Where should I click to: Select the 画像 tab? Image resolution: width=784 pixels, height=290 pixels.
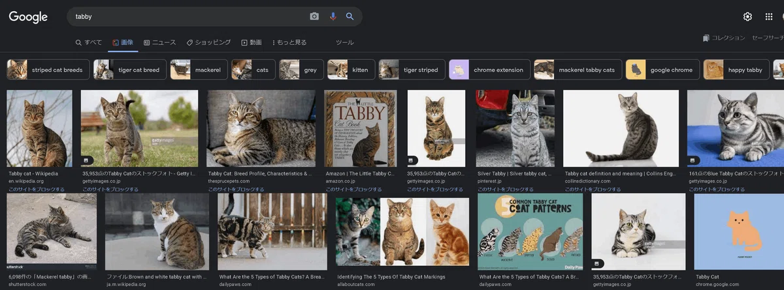(122, 42)
